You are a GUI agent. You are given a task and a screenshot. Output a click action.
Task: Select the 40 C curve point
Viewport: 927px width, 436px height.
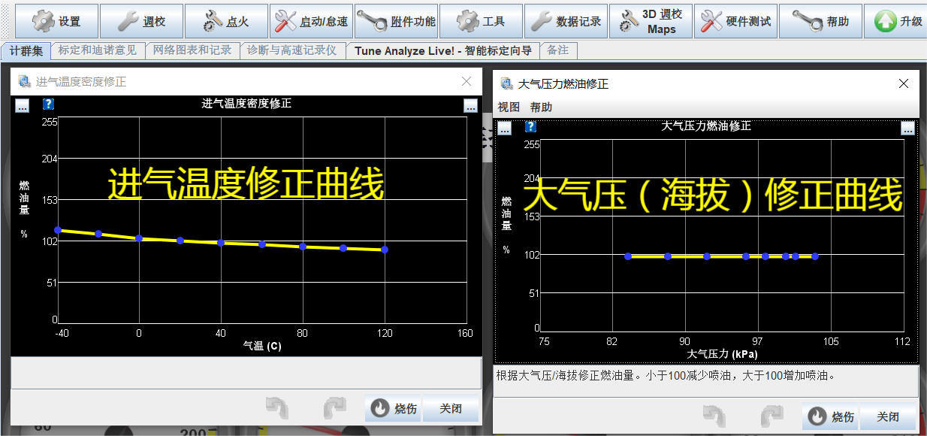point(221,243)
